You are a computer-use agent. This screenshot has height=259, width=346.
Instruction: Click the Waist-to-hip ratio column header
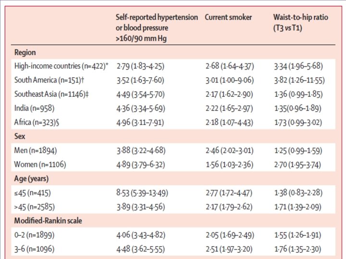(x=300, y=23)
